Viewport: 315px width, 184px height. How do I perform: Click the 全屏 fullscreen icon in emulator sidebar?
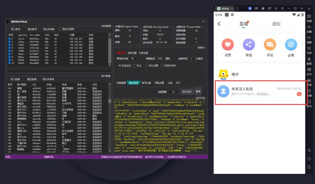pos(309,48)
